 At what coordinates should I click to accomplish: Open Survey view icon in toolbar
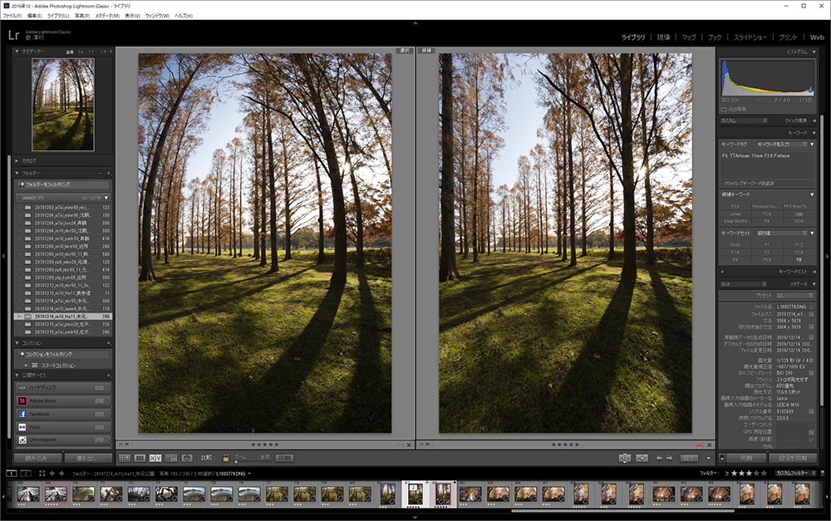pos(171,458)
